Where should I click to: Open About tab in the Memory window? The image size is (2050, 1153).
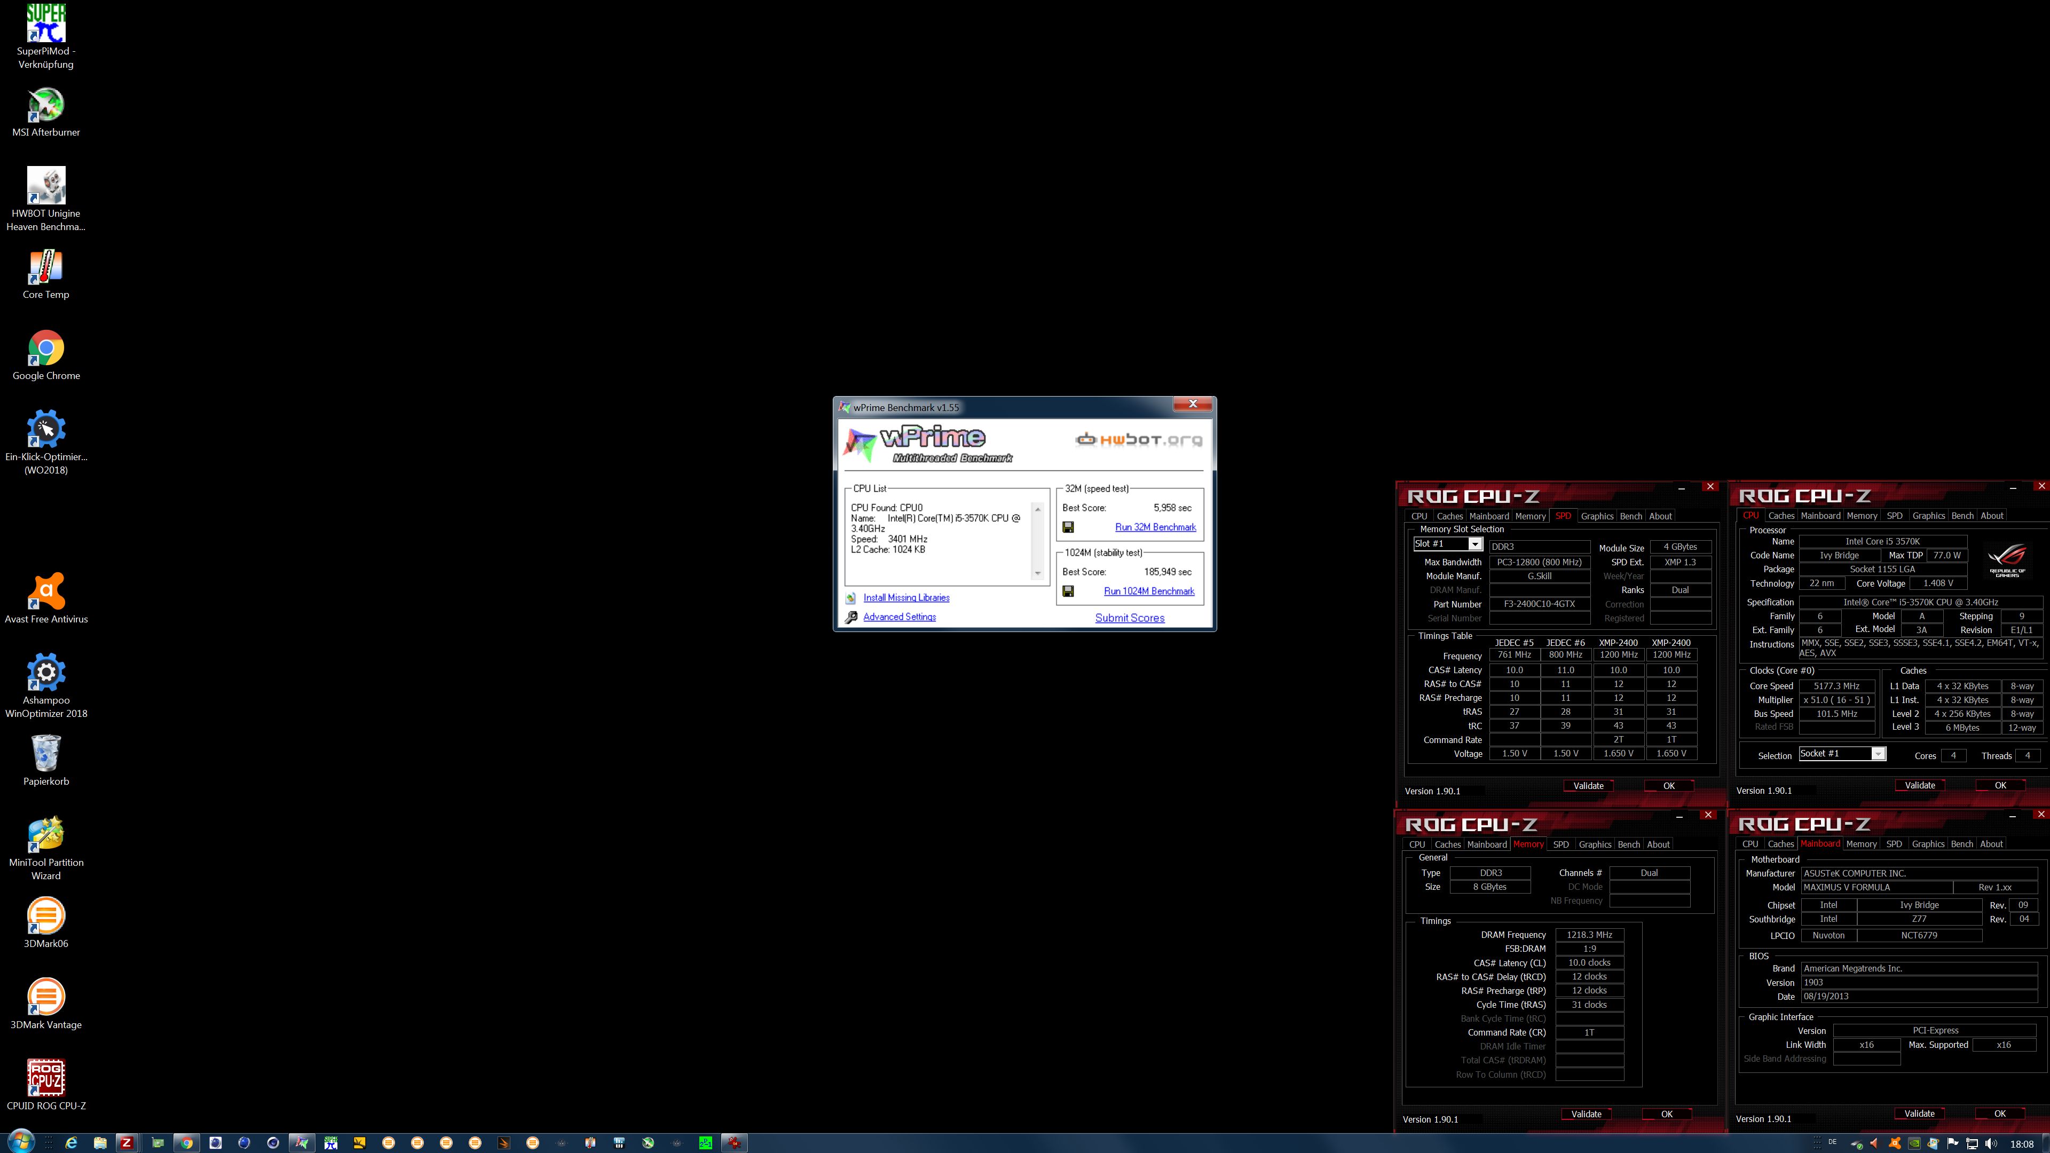[1659, 844]
